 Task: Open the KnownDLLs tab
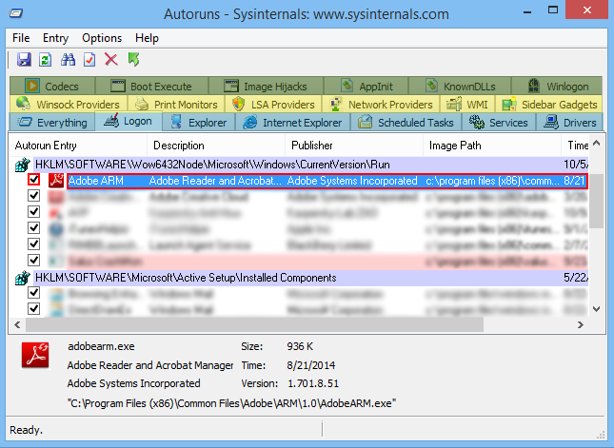tap(460, 86)
